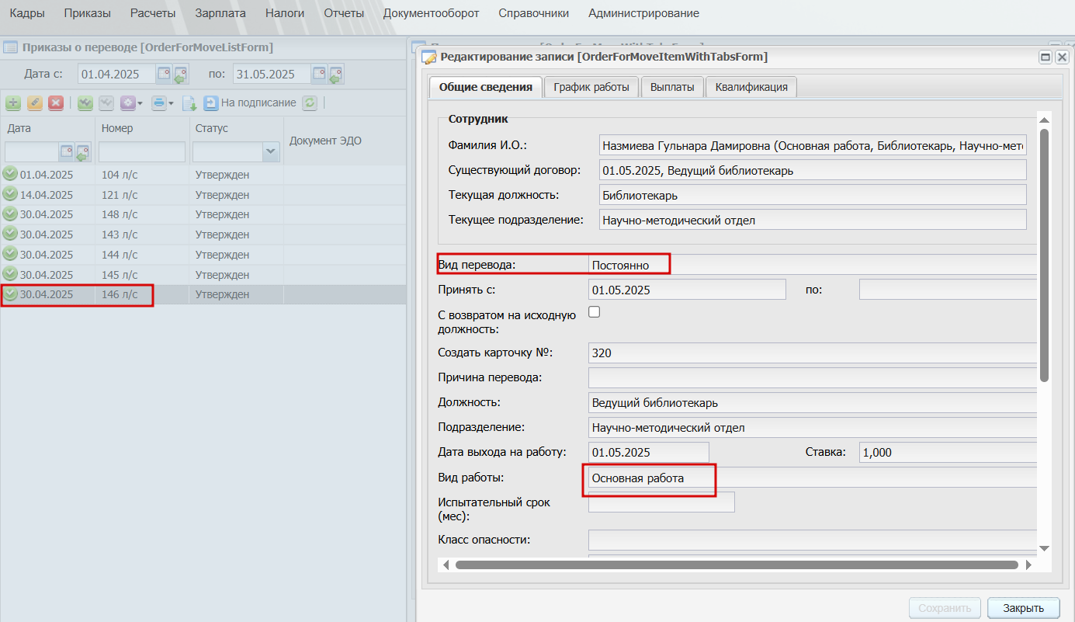Select the "Общие сведения" tab

(486, 87)
